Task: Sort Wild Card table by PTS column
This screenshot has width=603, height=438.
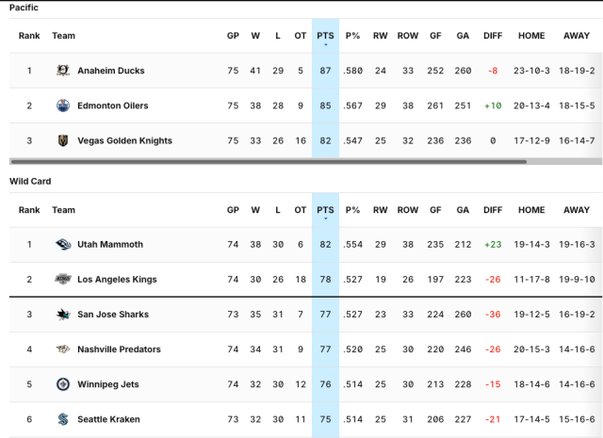Action: 325,210
